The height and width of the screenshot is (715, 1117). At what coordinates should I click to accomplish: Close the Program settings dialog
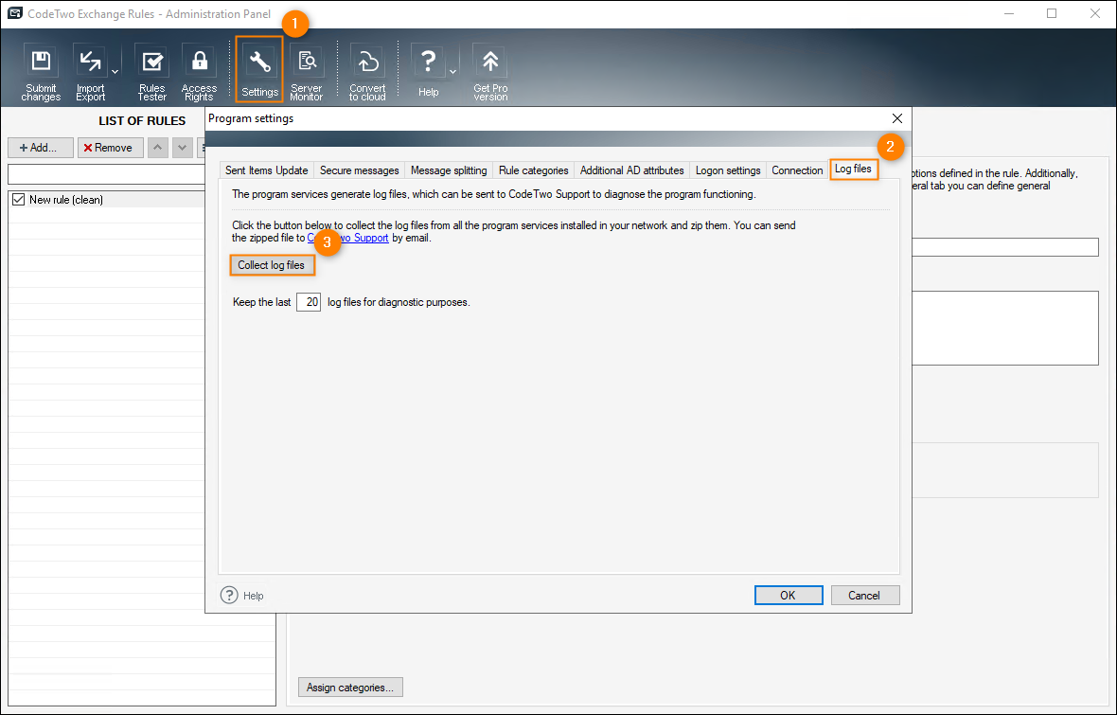click(896, 118)
